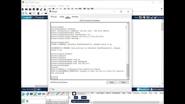This screenshot has width=185, height=104.
Task: Switch to the Attributes tab in Router window
Action: (75, 17)
